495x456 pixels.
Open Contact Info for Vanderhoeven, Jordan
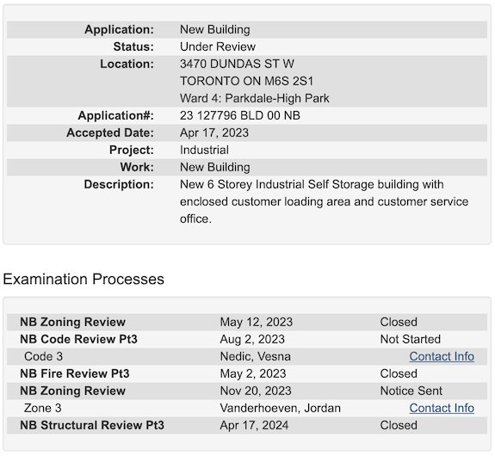click(x=442, y=408)
